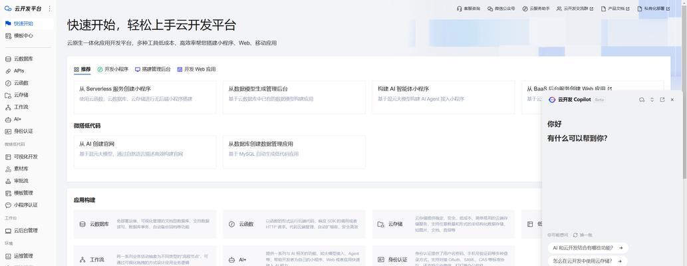Open 工作流 in the sidebar
Image resolution: width=687 pixels, height=266 pixels.
(x=27, y=107)
